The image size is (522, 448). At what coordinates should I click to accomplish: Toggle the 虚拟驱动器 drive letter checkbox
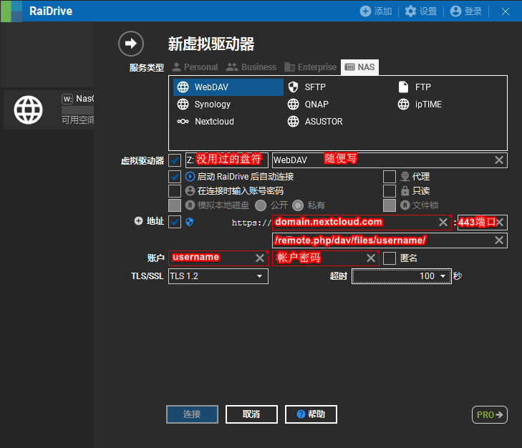point(175,160)
